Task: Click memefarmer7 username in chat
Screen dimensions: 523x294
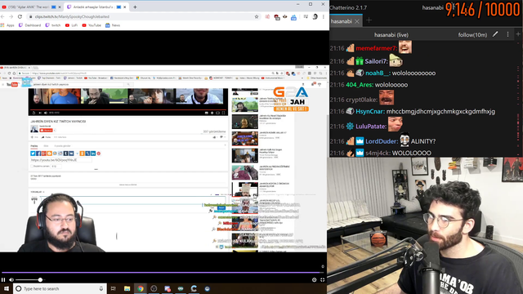Action: tap(376, 48)
